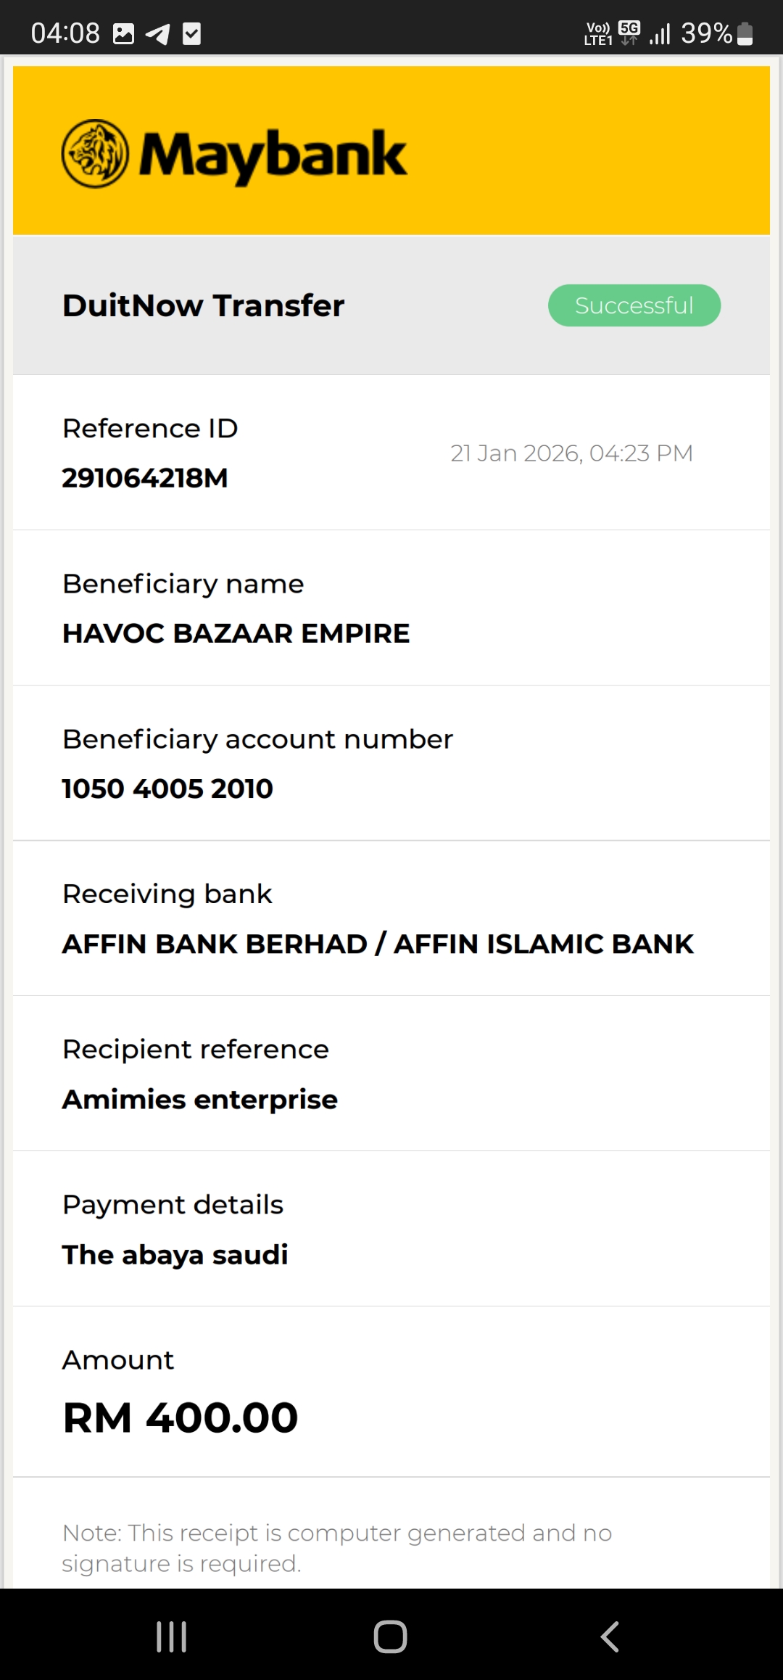The height and width of the screenshot is (1680, 783).
Task: Tap the reference ID 291064218M
Action: tap(145, 478)
